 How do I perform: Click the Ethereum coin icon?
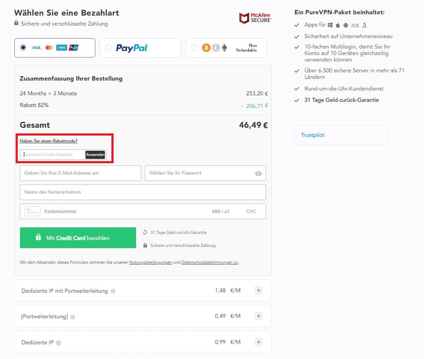225,48
